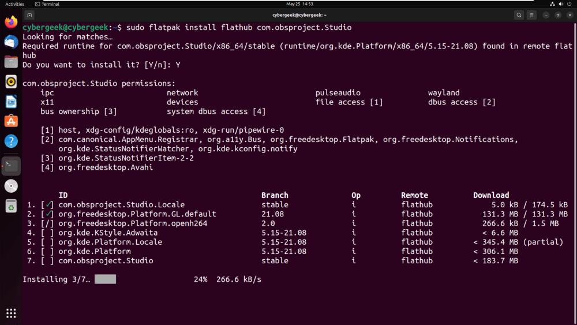Click the disc drive dock icon
Image resolution: width=577 pixels, height=325 pixels.
pyautogui.click(x=11, y=186)
